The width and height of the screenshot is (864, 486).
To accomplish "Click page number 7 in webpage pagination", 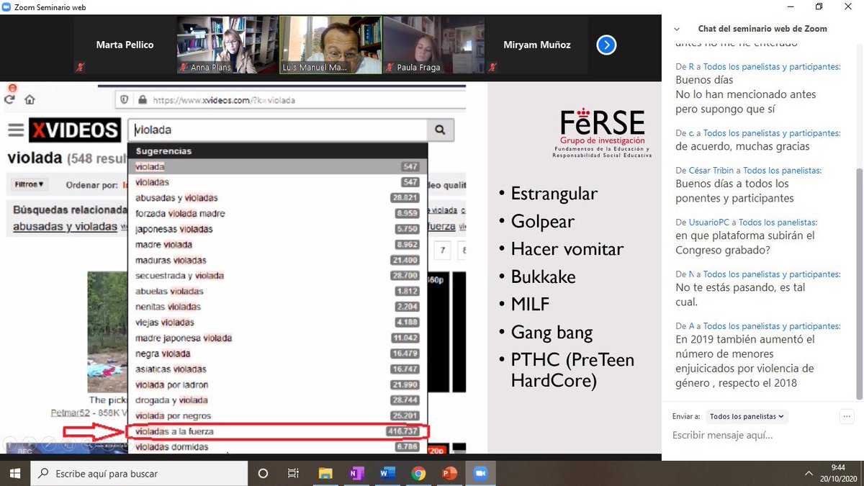I will coord(443,251).
